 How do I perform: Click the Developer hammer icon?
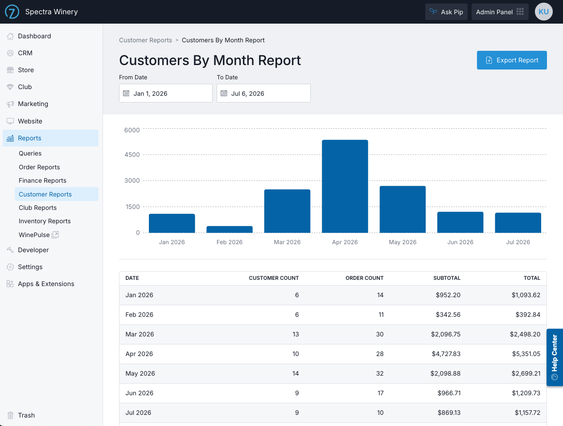click(10, 250)
